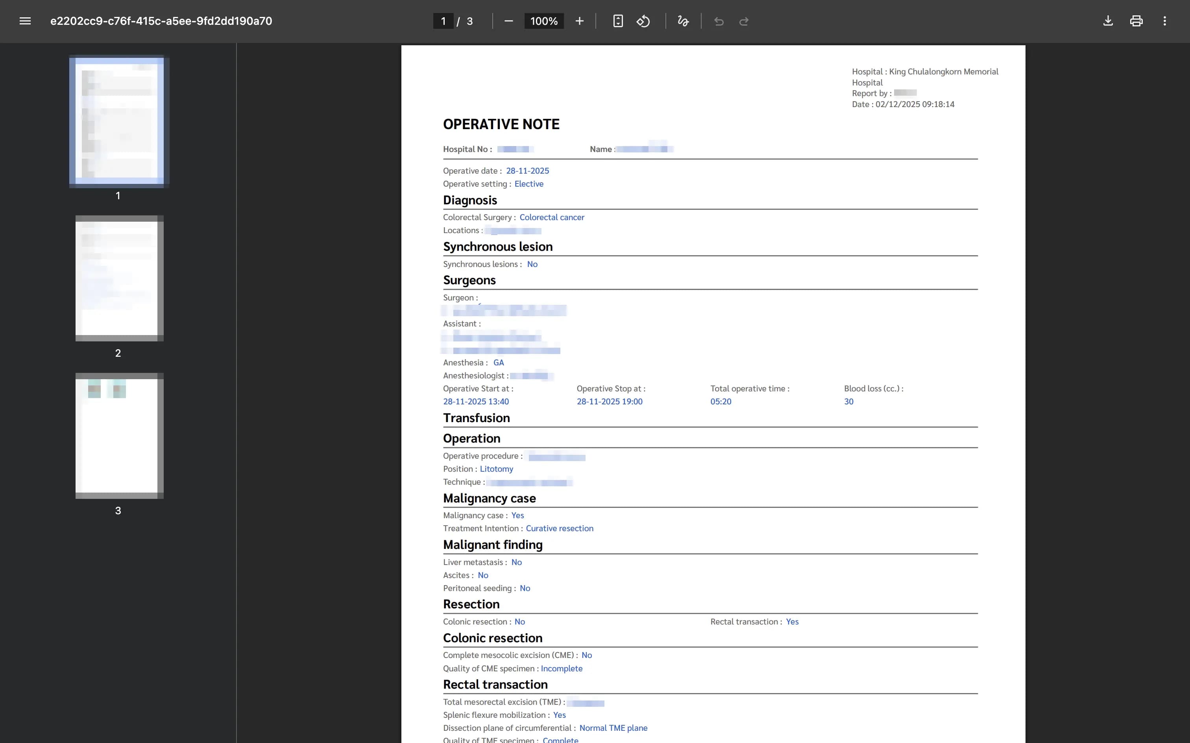Select page 1 thumbnail
This screenshot has height=743, width=1190.
coord(119,121)
